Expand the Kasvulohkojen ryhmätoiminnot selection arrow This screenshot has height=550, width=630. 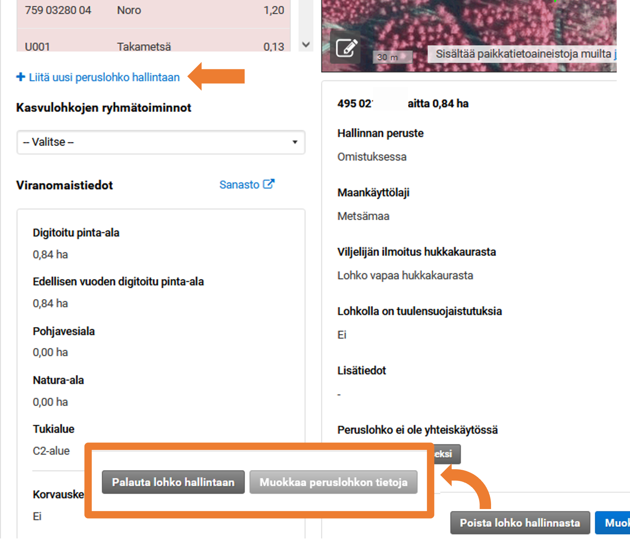[295, 142]
